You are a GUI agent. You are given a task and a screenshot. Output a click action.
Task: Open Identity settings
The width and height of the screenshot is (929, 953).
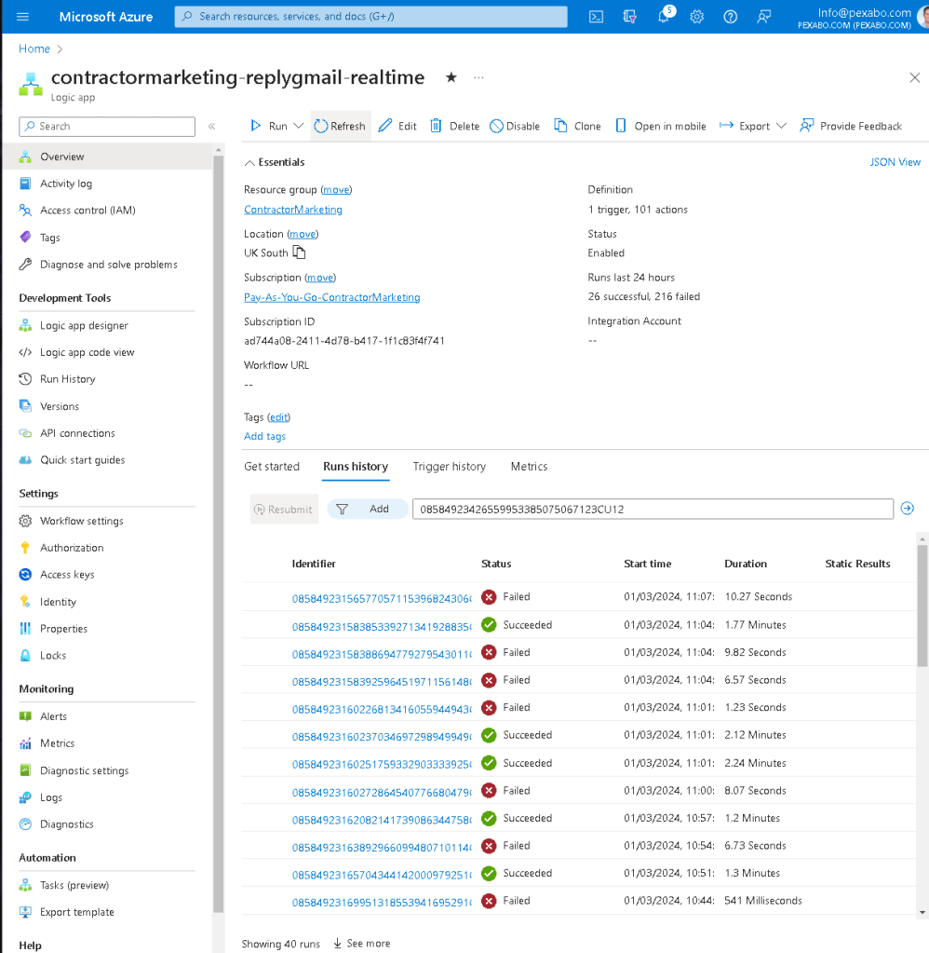(58, 602)
